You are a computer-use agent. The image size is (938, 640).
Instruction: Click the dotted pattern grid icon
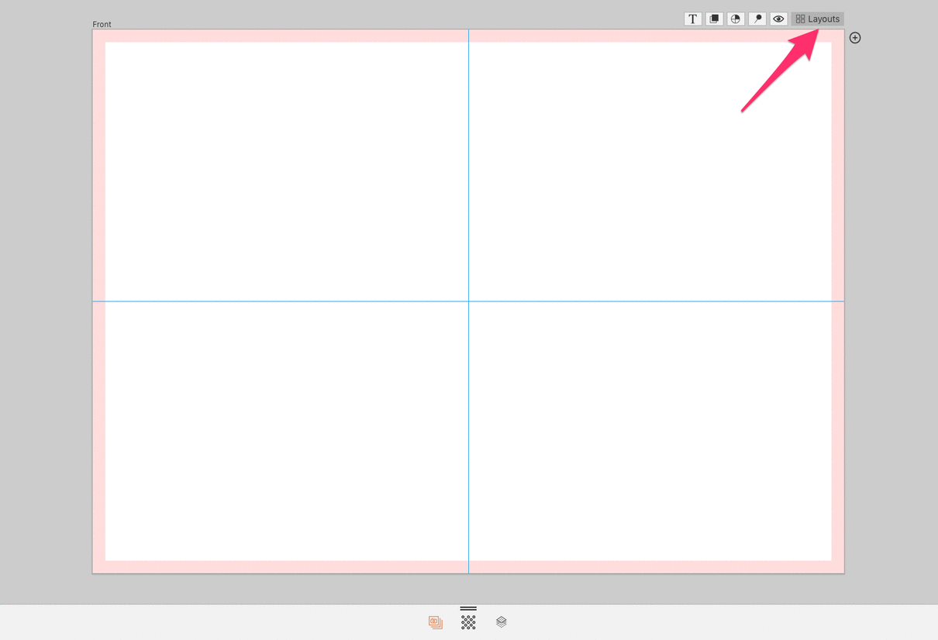click(x=468, y=621)
